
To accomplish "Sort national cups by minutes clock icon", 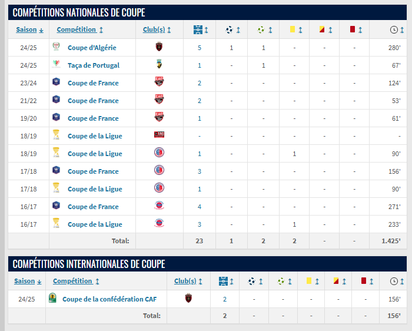I will pyautogui.click(x=394, y=29).
